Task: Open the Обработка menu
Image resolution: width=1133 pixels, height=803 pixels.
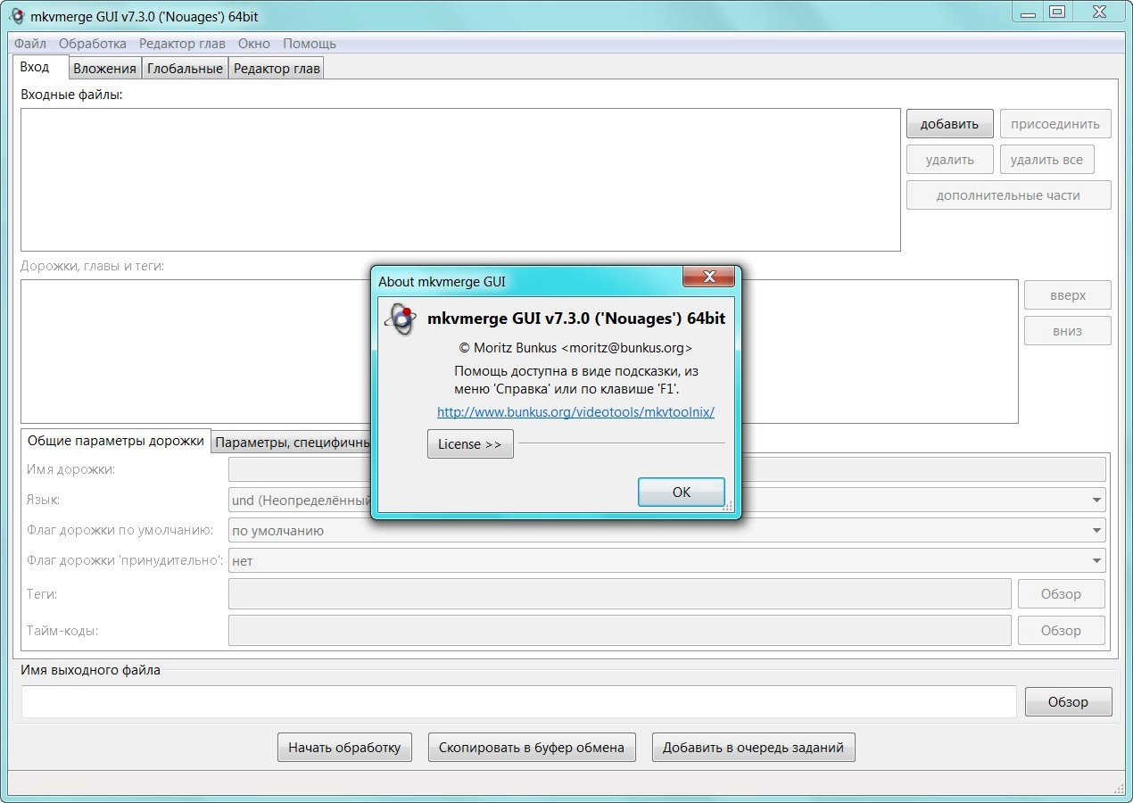Action: [x=93, y=43]
